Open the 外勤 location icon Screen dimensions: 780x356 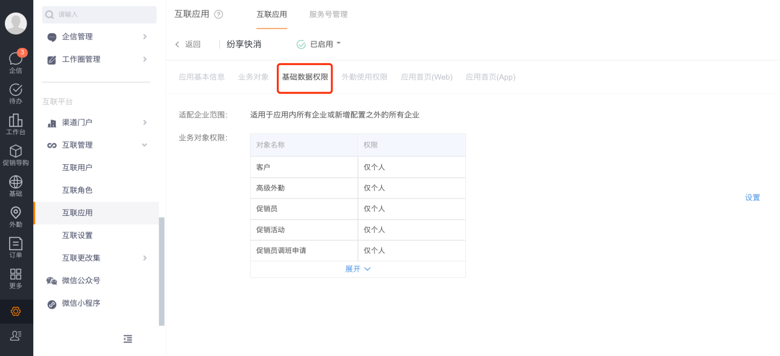(16, 212)
